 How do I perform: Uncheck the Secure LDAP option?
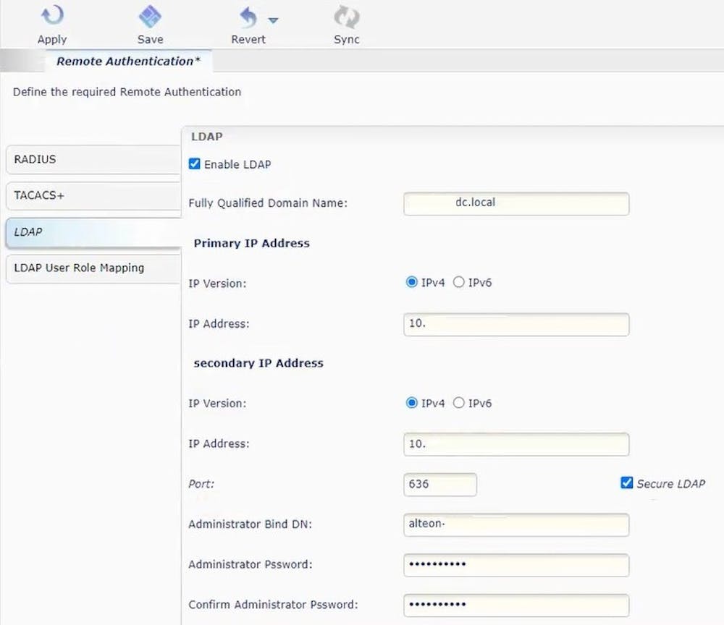tap(626, 482)
